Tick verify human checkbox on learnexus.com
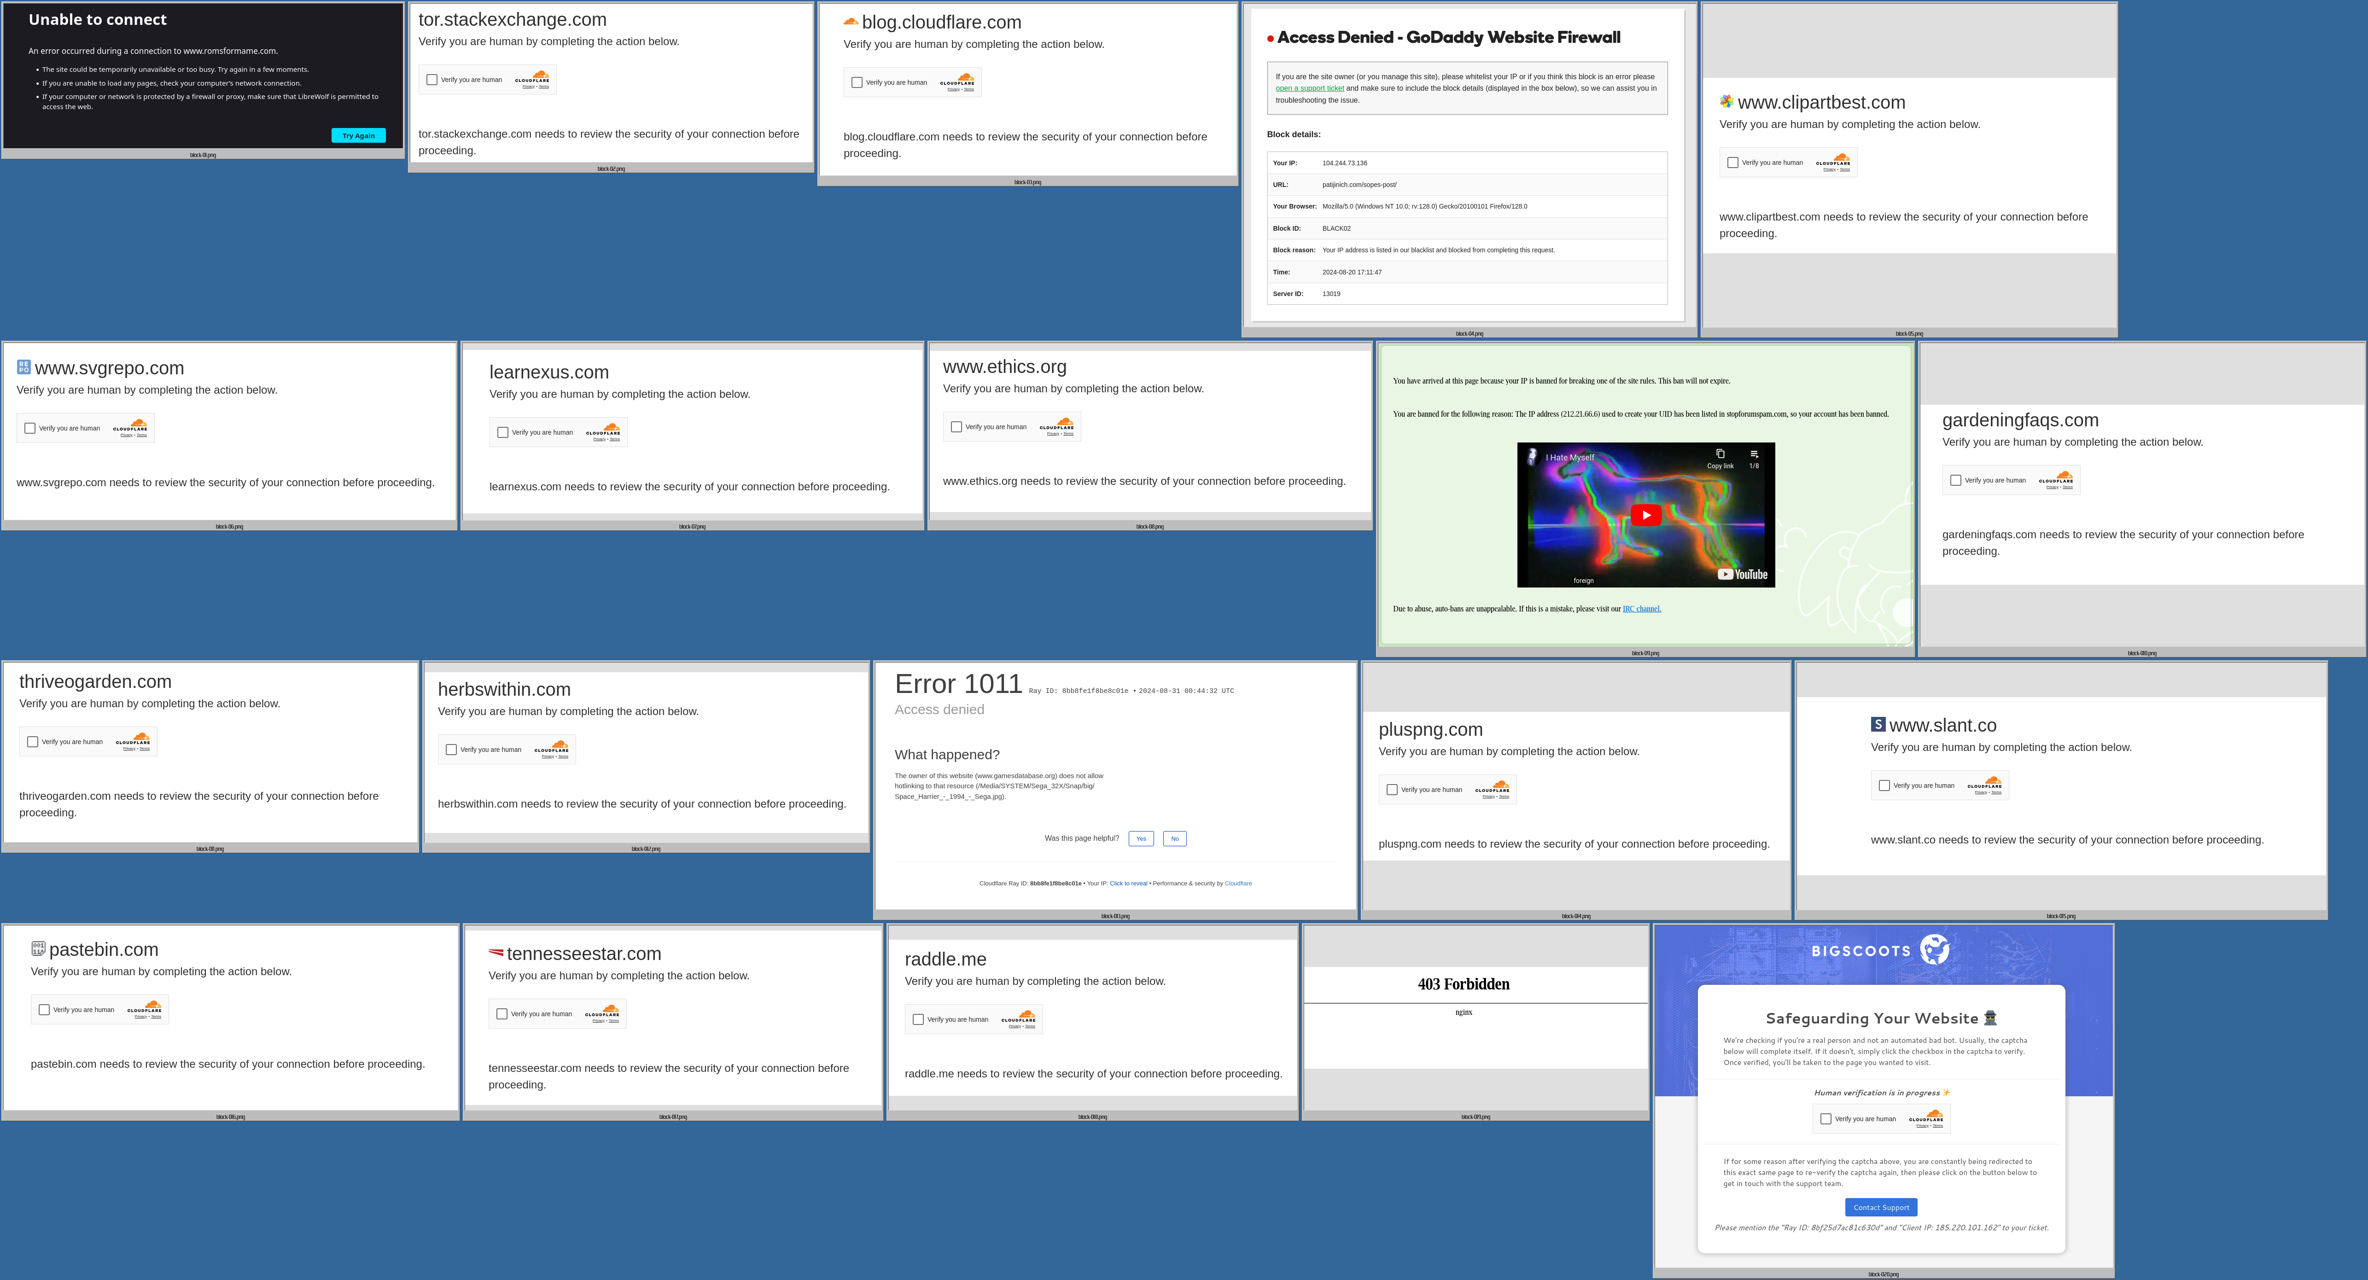The image size is (2368, 1280). [x=503, y=432]
